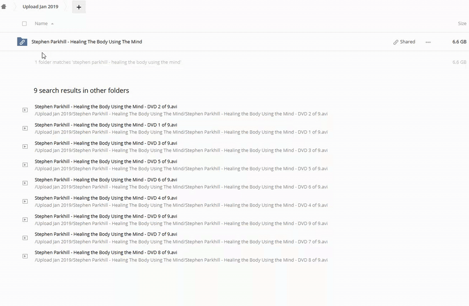Viewport: 469px width, 306px height.
Task: Toggle the select-all checkbox in header
Action: (24, 24)
